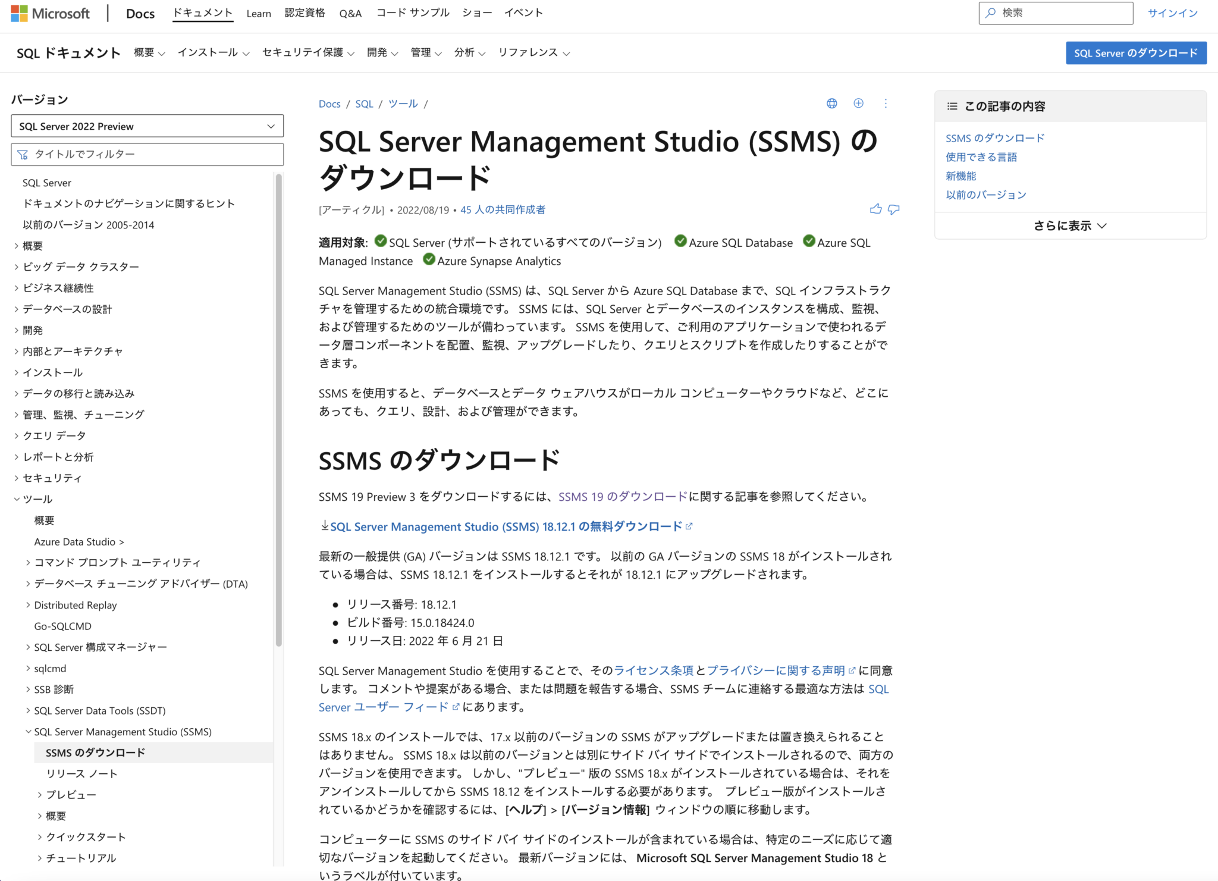Expand the セキュリティ sidebar section

(x=16, y=478)
